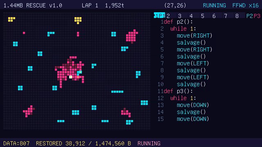Screen dimensions: 262x147
Task: Select the pink P3 label in tab bar
Action: click(257, 16)
